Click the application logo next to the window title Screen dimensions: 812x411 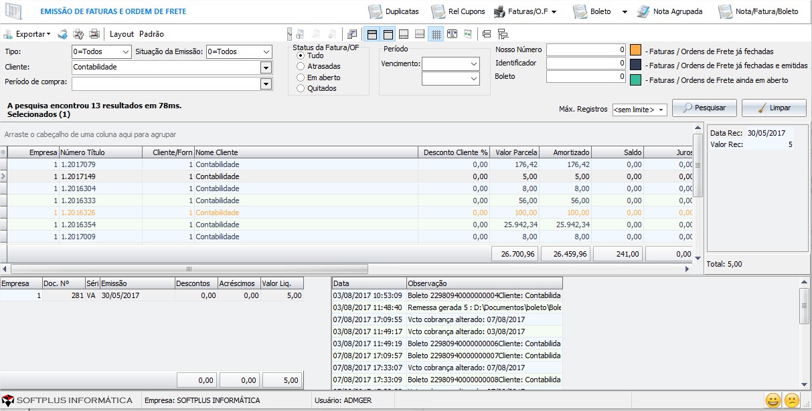(13, 11)
